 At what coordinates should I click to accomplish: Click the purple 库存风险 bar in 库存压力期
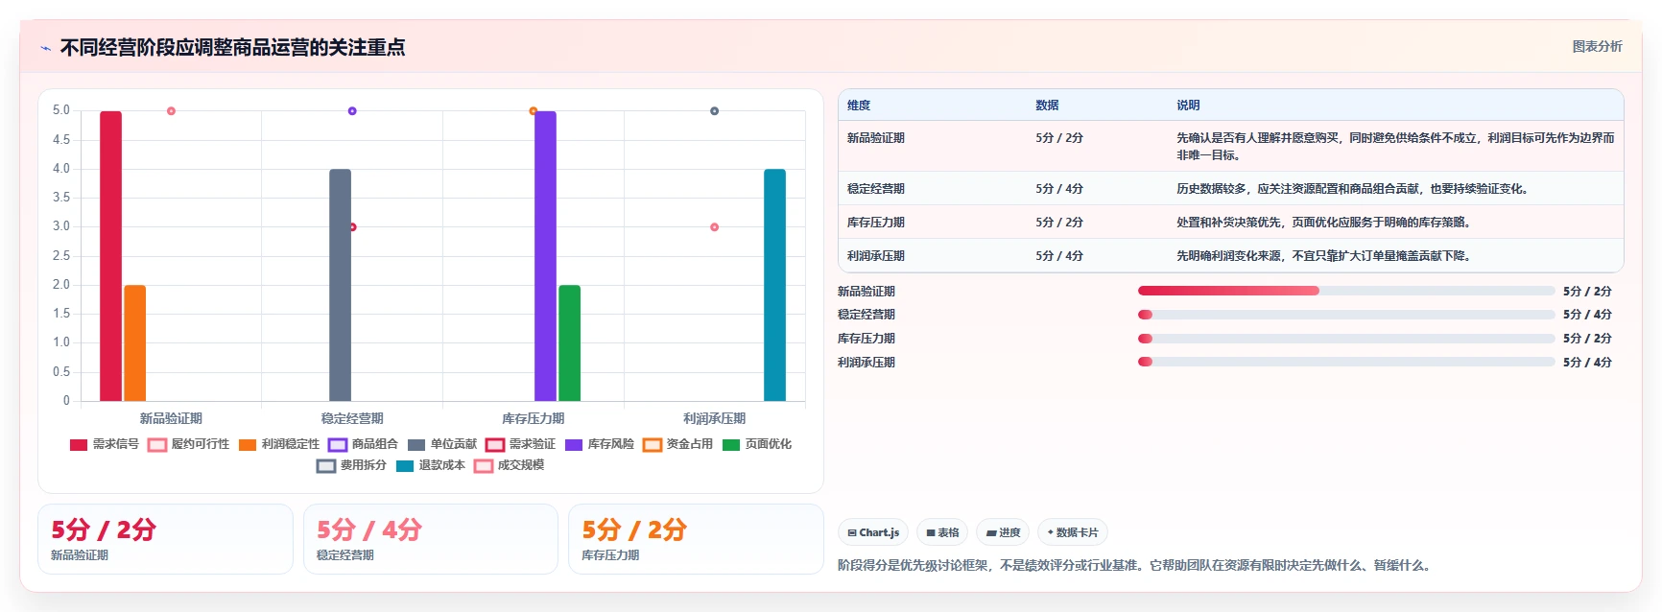pos(546,256)
